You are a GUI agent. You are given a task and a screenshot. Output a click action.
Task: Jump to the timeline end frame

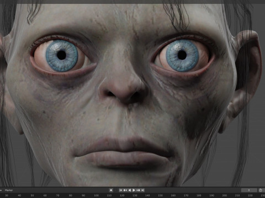coord(142,190)
